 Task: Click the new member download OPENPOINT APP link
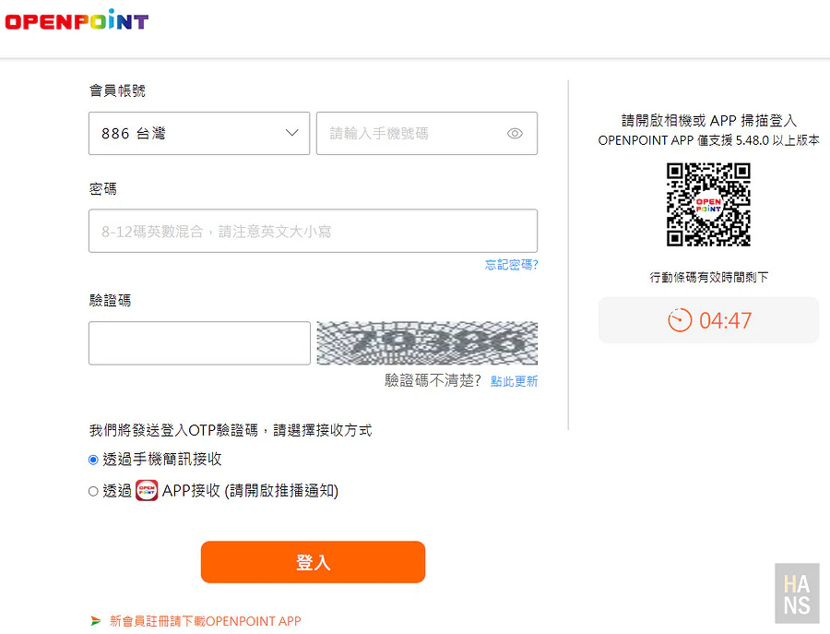[x=205, y=621]
